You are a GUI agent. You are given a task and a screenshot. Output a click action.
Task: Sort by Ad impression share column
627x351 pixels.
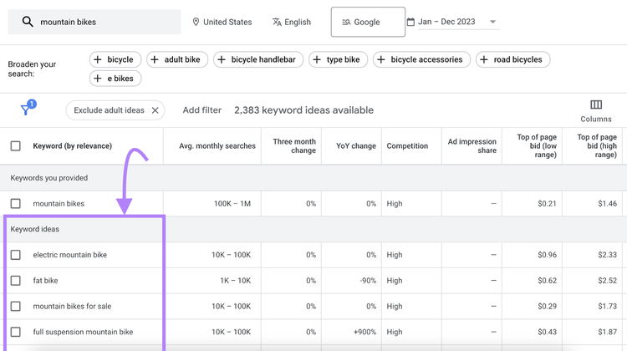[472, 146]
